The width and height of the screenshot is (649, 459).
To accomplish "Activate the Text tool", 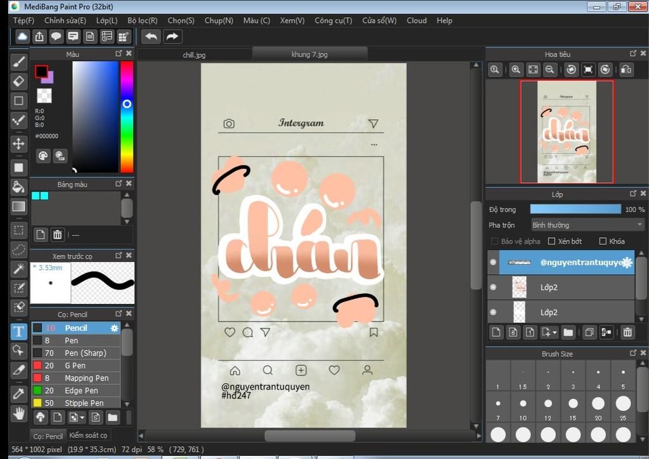I will (19, 332).
